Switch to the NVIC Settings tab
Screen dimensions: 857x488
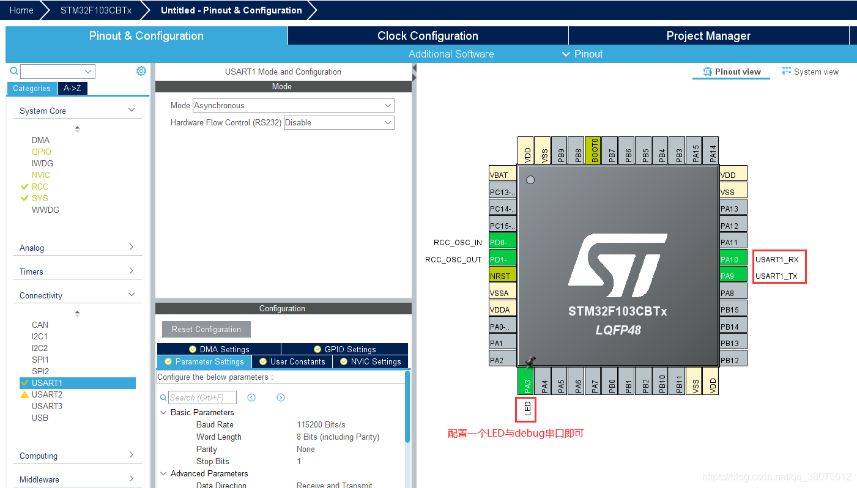click(x=369, y=361)
